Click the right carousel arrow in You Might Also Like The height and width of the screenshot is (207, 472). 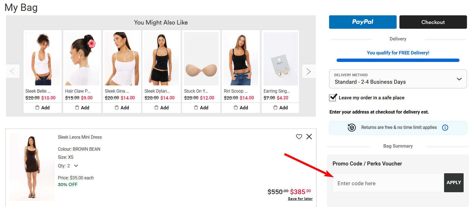click(x=309, y=71)
